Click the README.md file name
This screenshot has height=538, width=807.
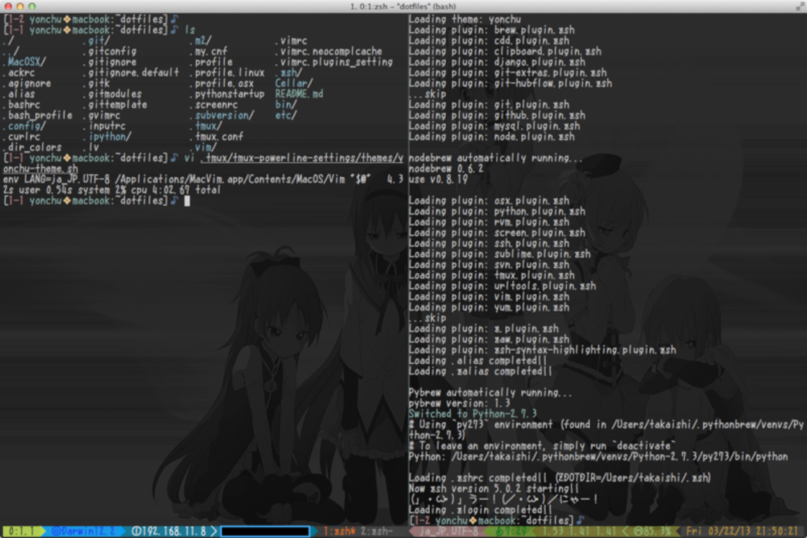(x=299, y=94)
